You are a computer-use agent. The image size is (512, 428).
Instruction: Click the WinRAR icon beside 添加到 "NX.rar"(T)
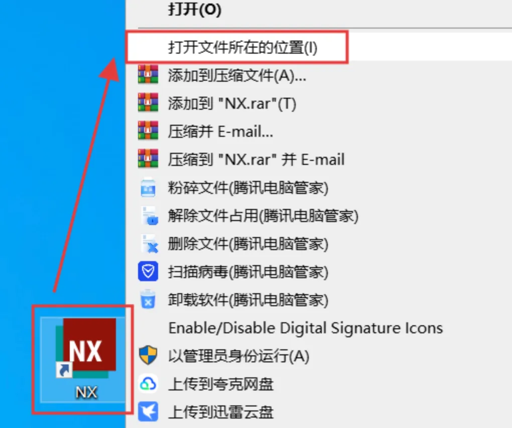[148, 102]
